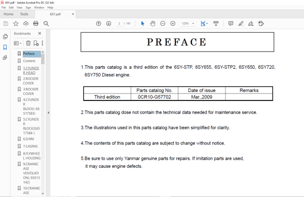Delete selected bookmark with trash icon
The image size is (304, 197).
(28, 43)
